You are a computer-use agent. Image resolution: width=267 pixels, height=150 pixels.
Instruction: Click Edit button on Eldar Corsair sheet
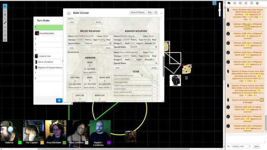point(150,12)
